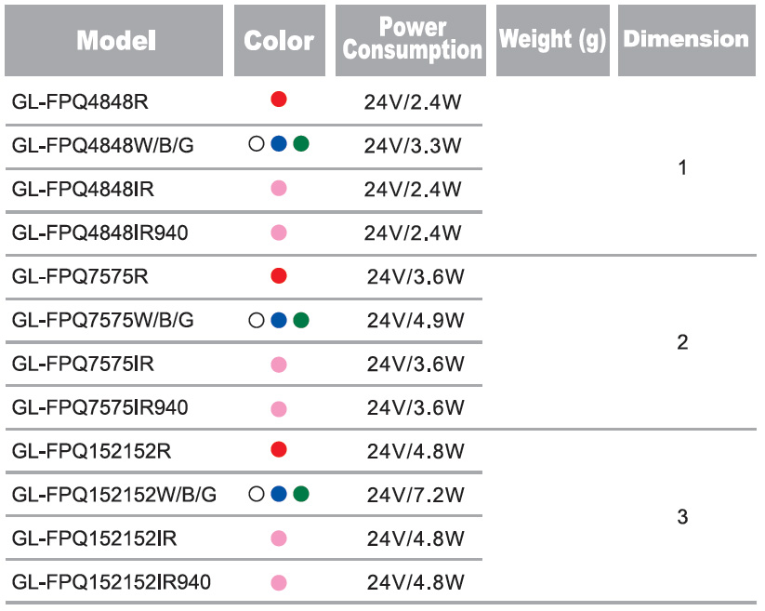This screenshot has width=765, height=611.
Task: Click the 24V/4.9W power value
Action: 415,321
